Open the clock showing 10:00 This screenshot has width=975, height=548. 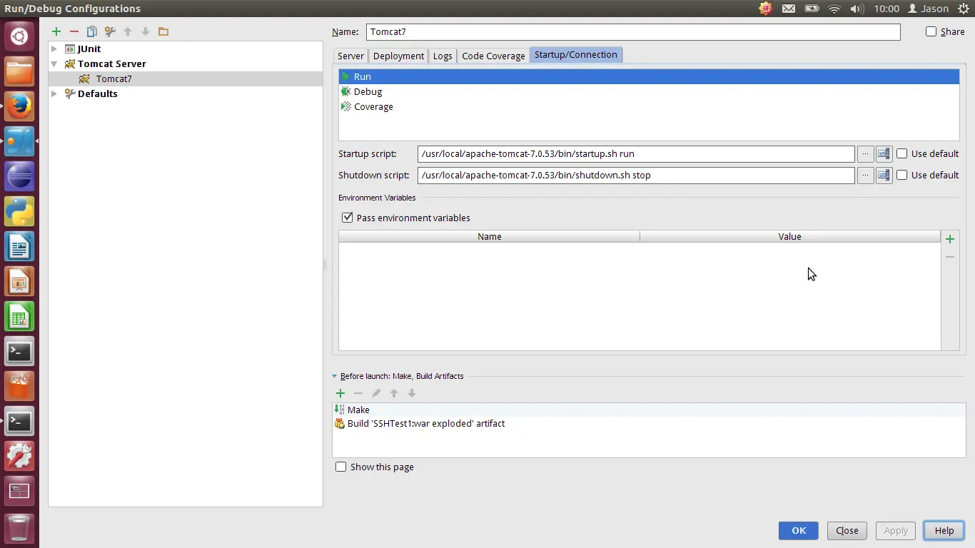pyautogui.click(x=886, y=9)
